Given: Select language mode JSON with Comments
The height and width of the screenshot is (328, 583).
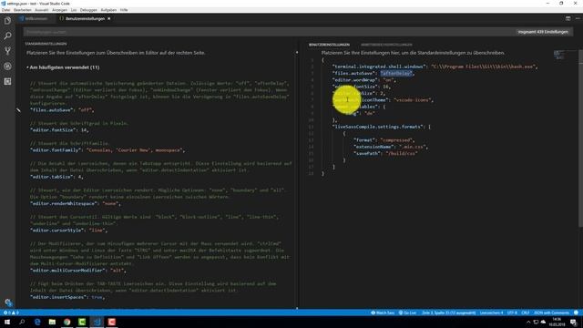Looking at the screenshot, I should click(551, 313).
